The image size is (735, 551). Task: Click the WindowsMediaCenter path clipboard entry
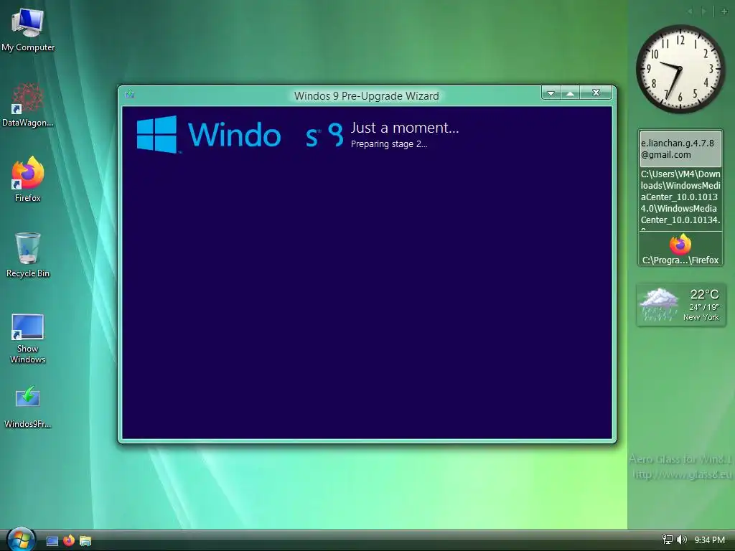tap(680, 199)
